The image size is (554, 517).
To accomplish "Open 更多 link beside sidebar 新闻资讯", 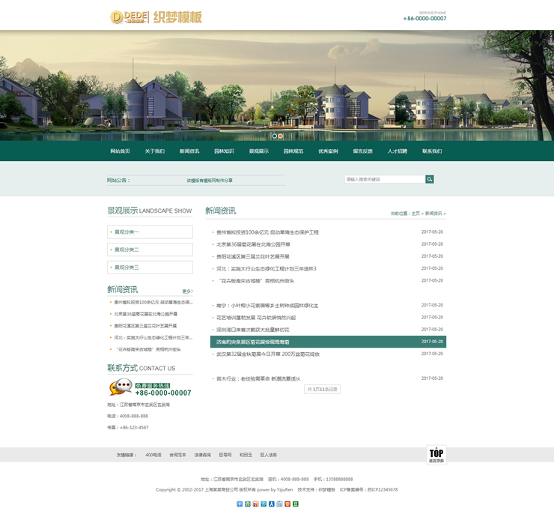I will pyautogui.click(x=187, y=291).
